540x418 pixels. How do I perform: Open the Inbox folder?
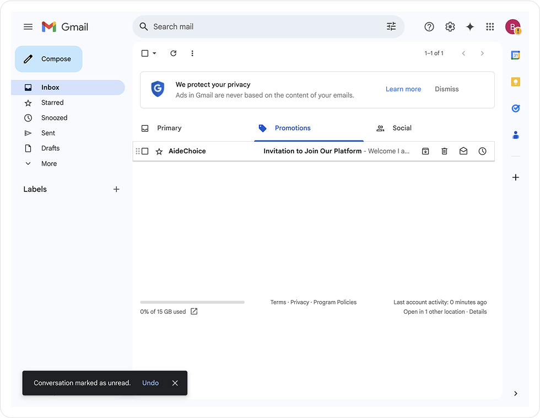point(68,87)
